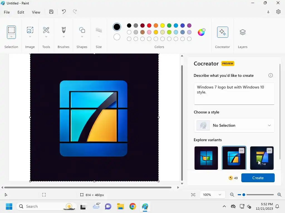Open the Edit menu
Viewport: 285px width, 213px height.
[21, 12]
